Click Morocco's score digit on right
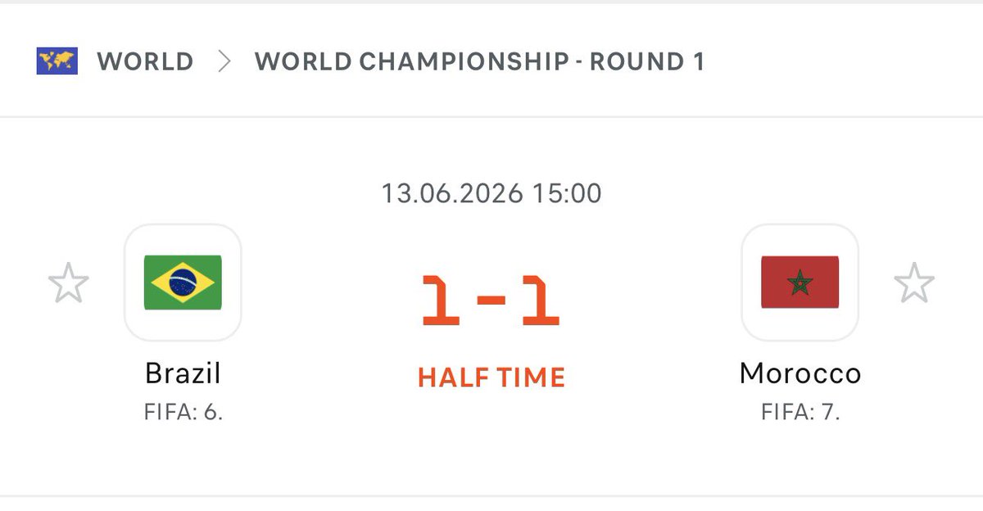Viewport: 983px width, 511px height. [x=541, y=301]
